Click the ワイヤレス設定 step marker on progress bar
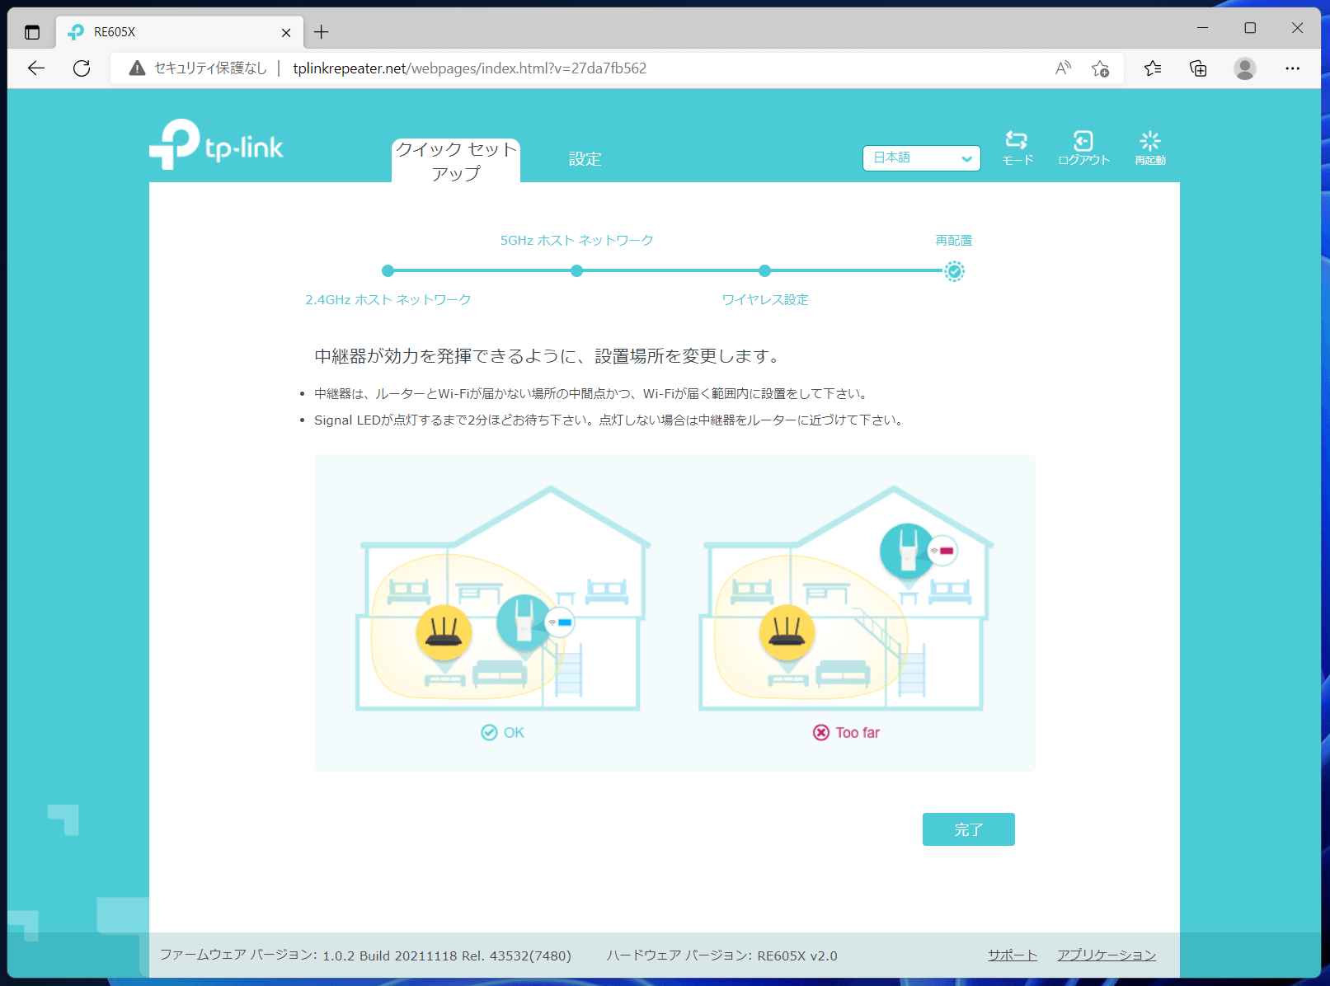This screenshot has width=1330, height=986. click(x=764, y=271)
